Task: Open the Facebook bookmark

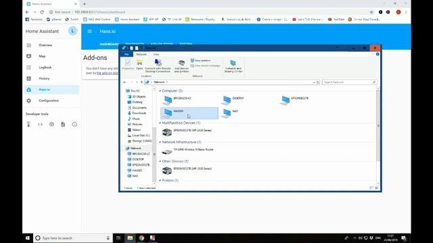Action: coord(34,20)
